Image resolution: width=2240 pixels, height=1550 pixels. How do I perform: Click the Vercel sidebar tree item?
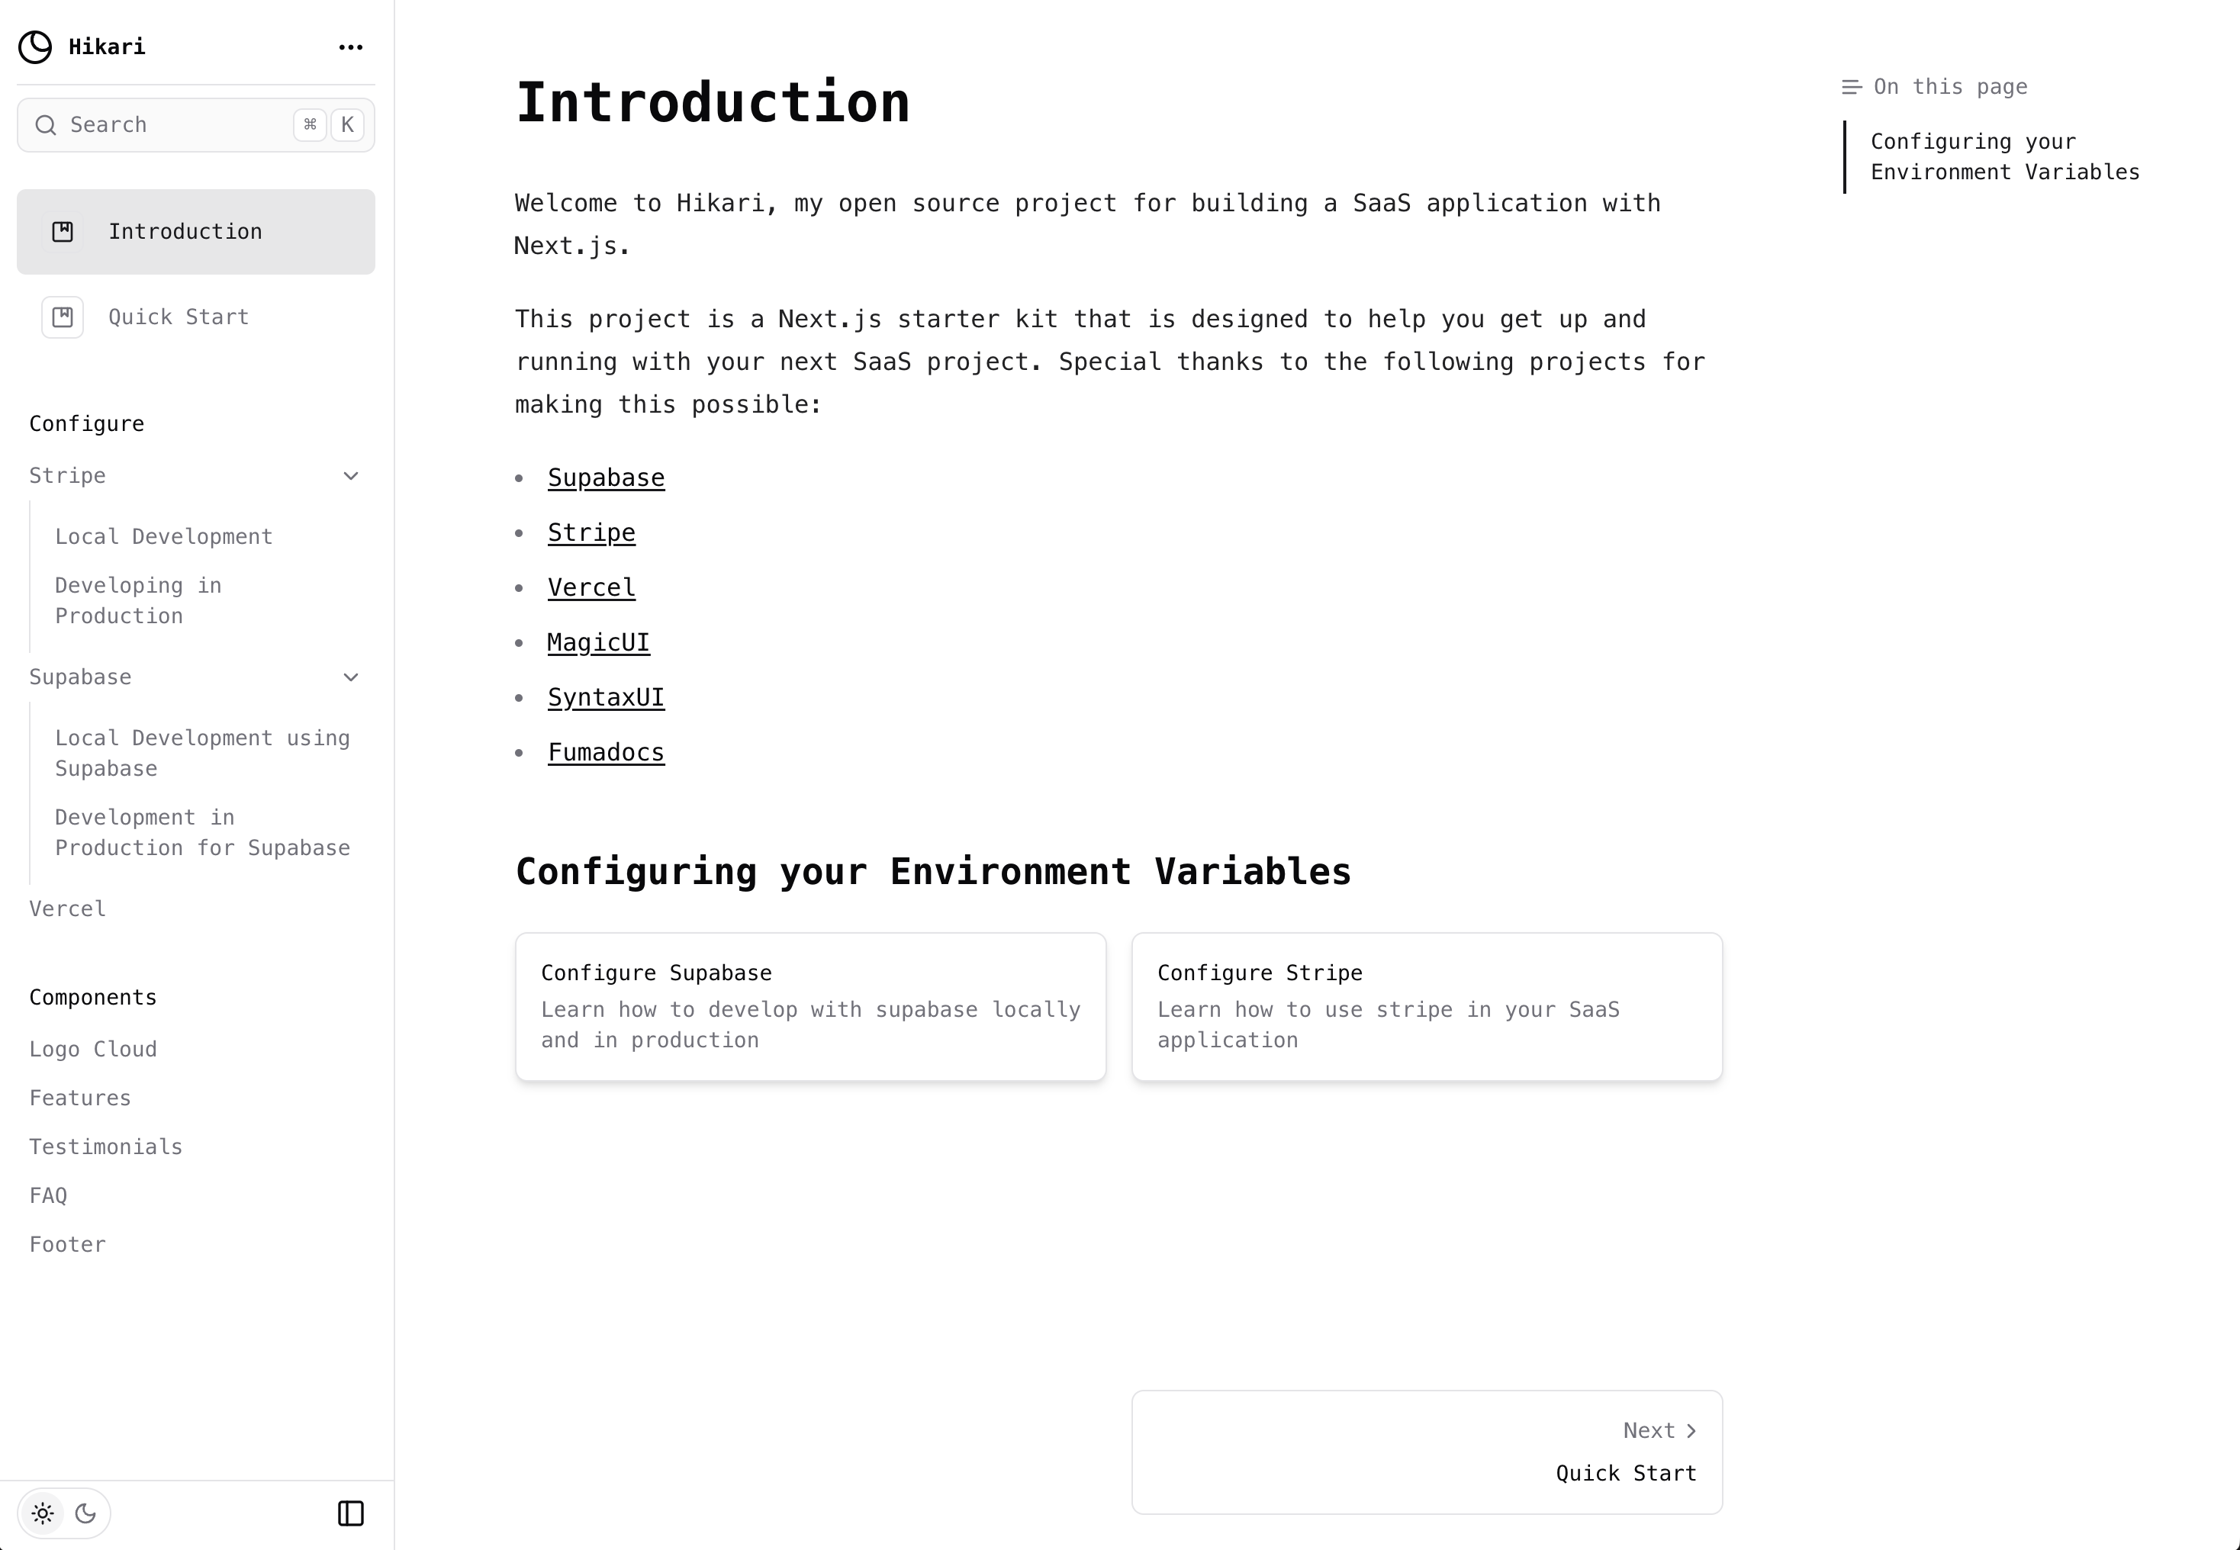click(x=66, y=907)
